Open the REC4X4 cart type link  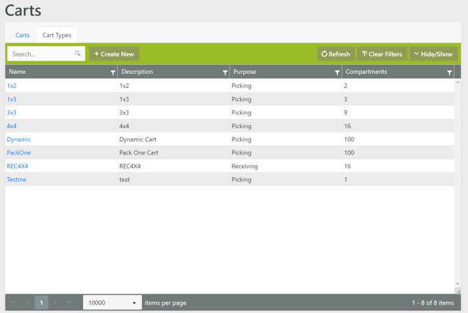17,166
